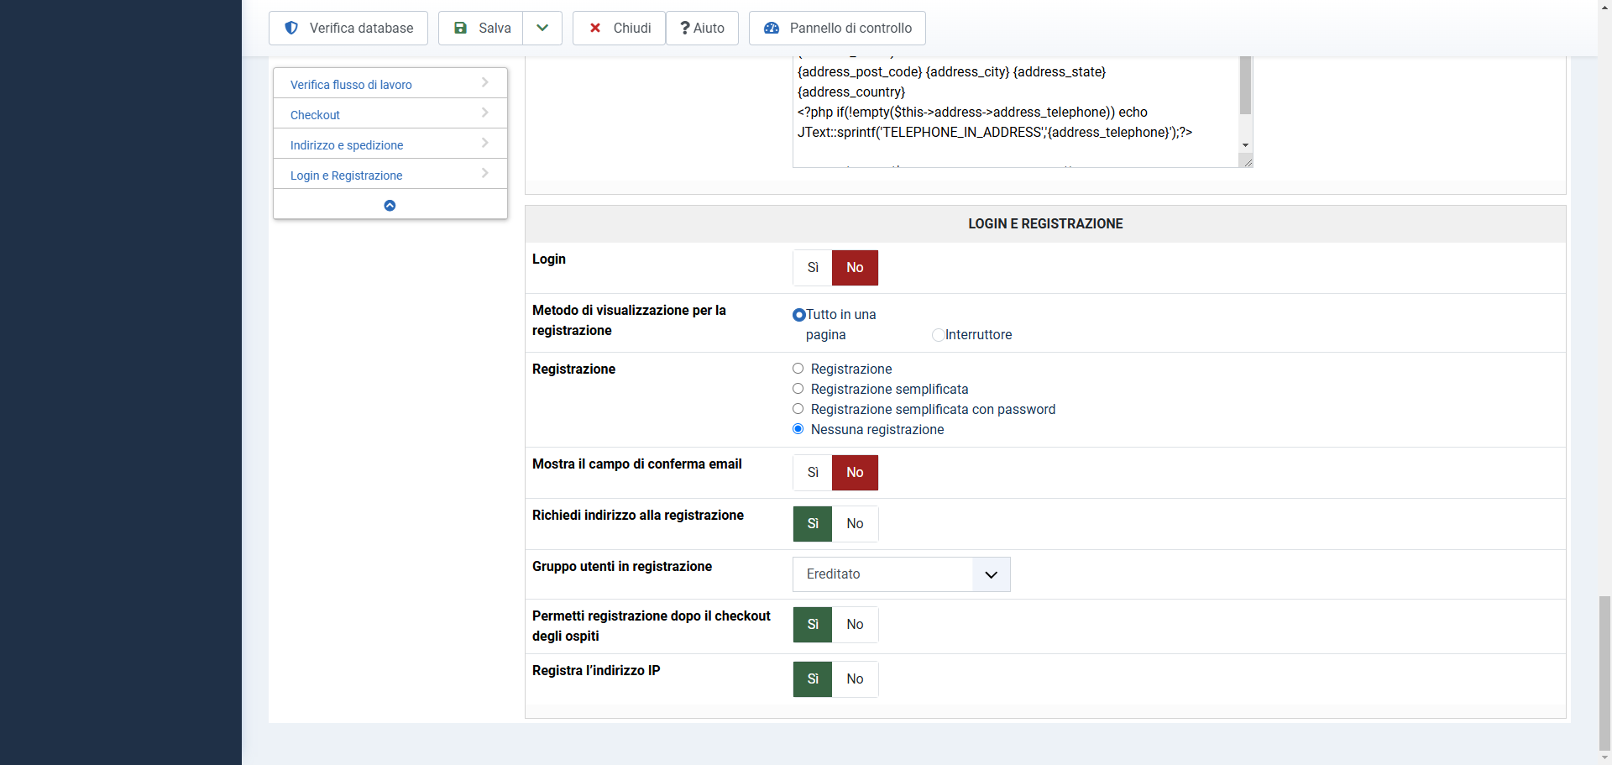Click the arrow next to Indirizzo e spedizione
1612x765 pixels.
pyautogui.click(x=485, y=143)
